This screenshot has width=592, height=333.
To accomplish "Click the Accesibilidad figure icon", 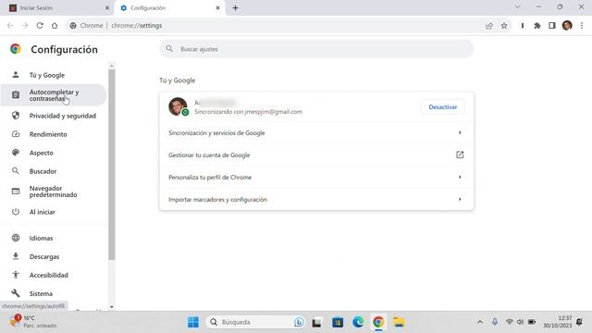I will pyautogui.click(x=16, y=275).
